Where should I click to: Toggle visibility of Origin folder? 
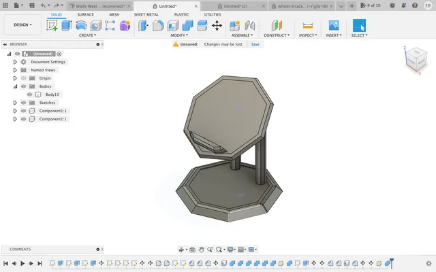(24, 78)
